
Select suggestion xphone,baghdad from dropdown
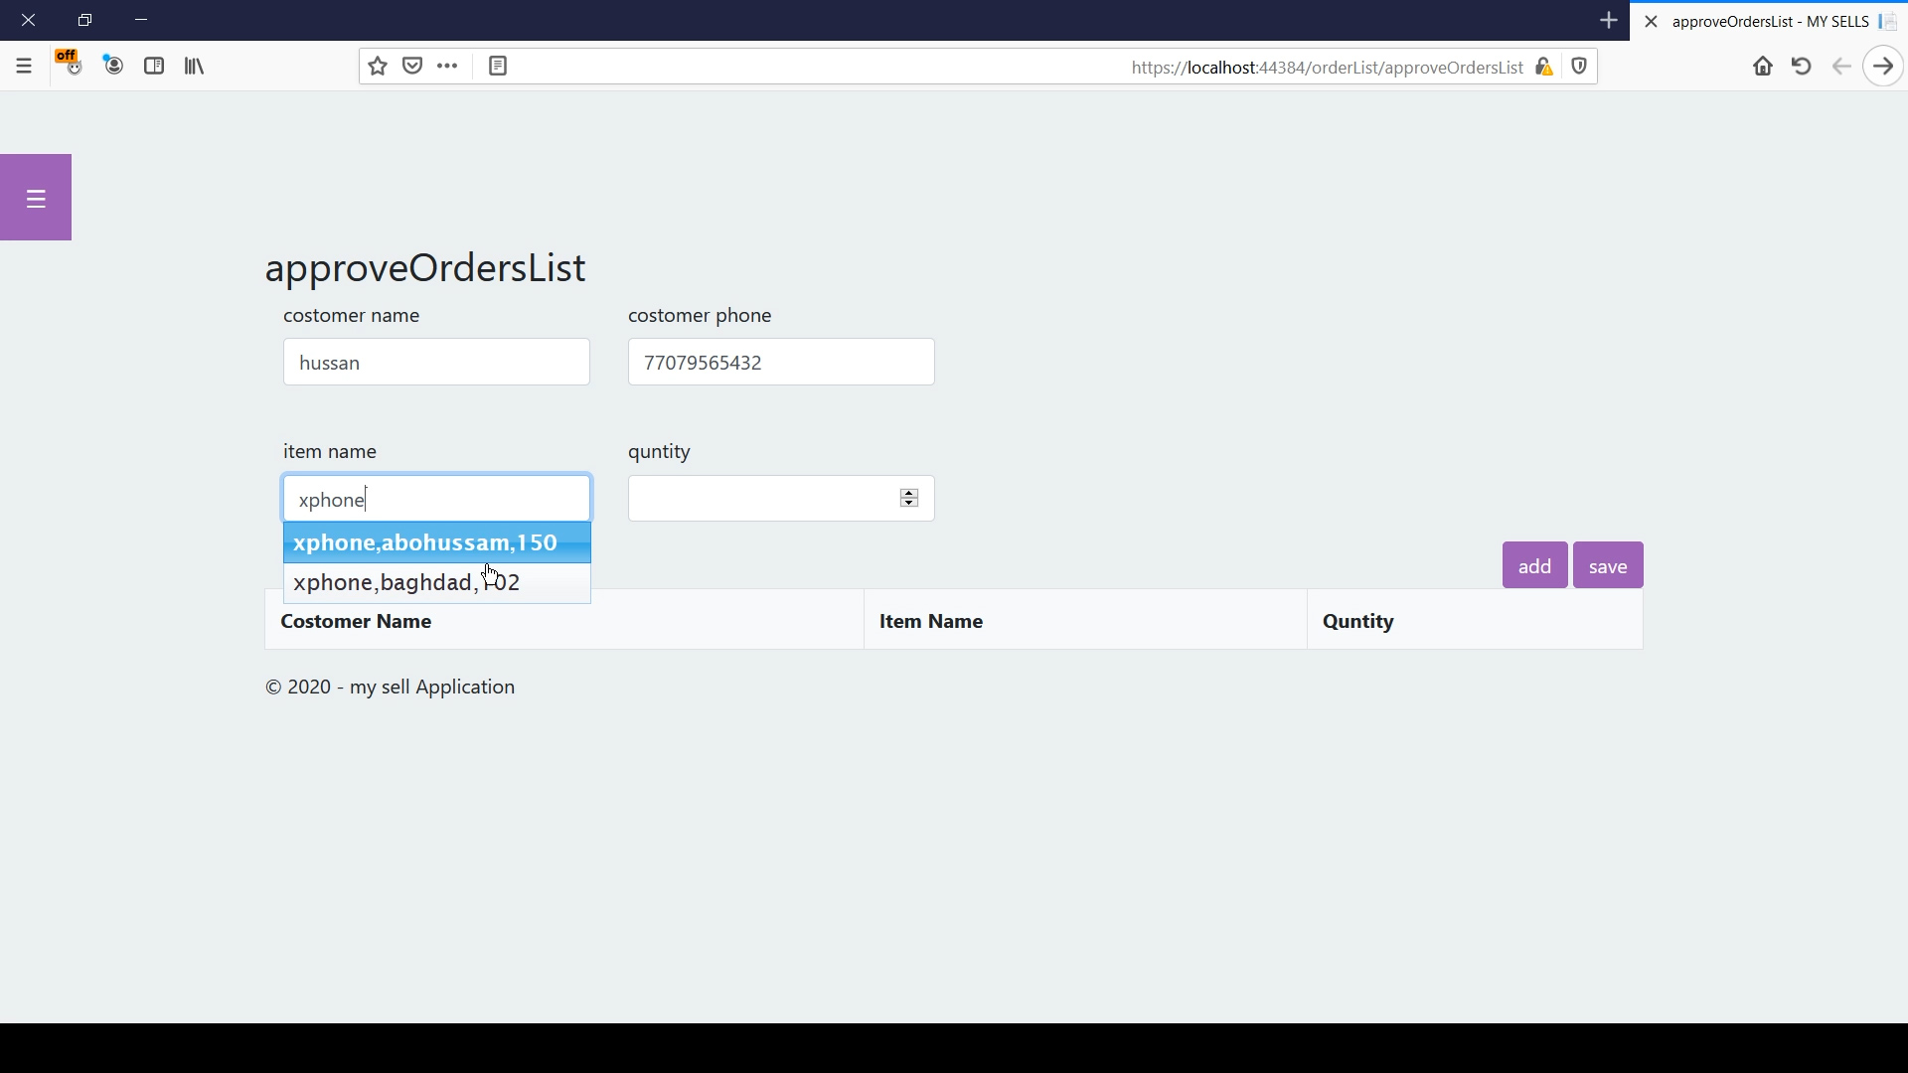(x=406, y=582)
